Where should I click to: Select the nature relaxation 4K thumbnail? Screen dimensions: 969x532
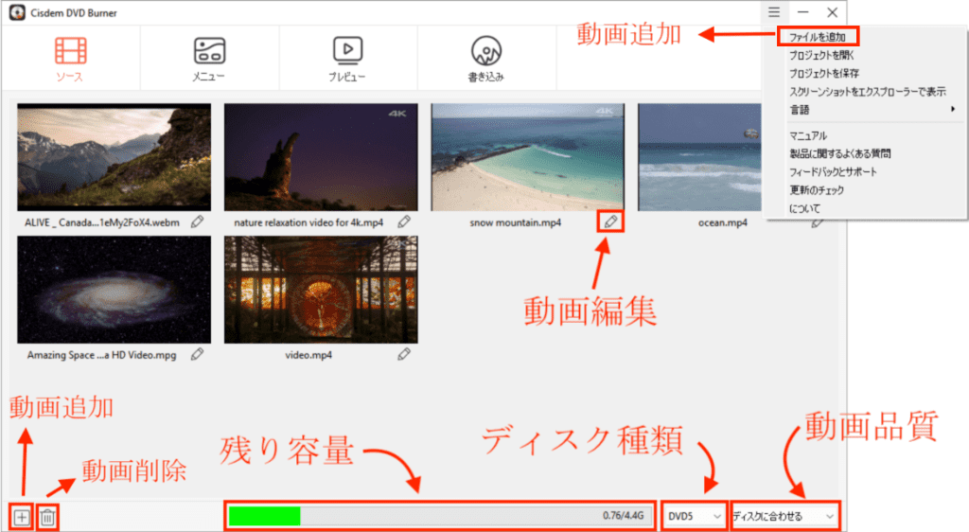(x=321, y=157)
